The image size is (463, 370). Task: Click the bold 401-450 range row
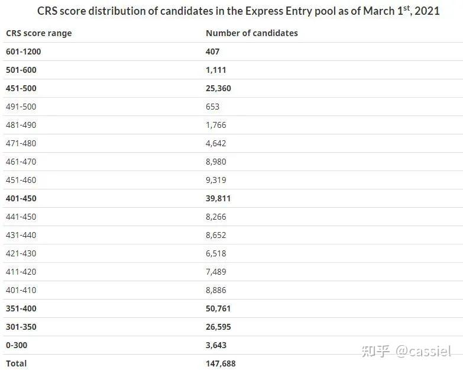tap(21, 198)
